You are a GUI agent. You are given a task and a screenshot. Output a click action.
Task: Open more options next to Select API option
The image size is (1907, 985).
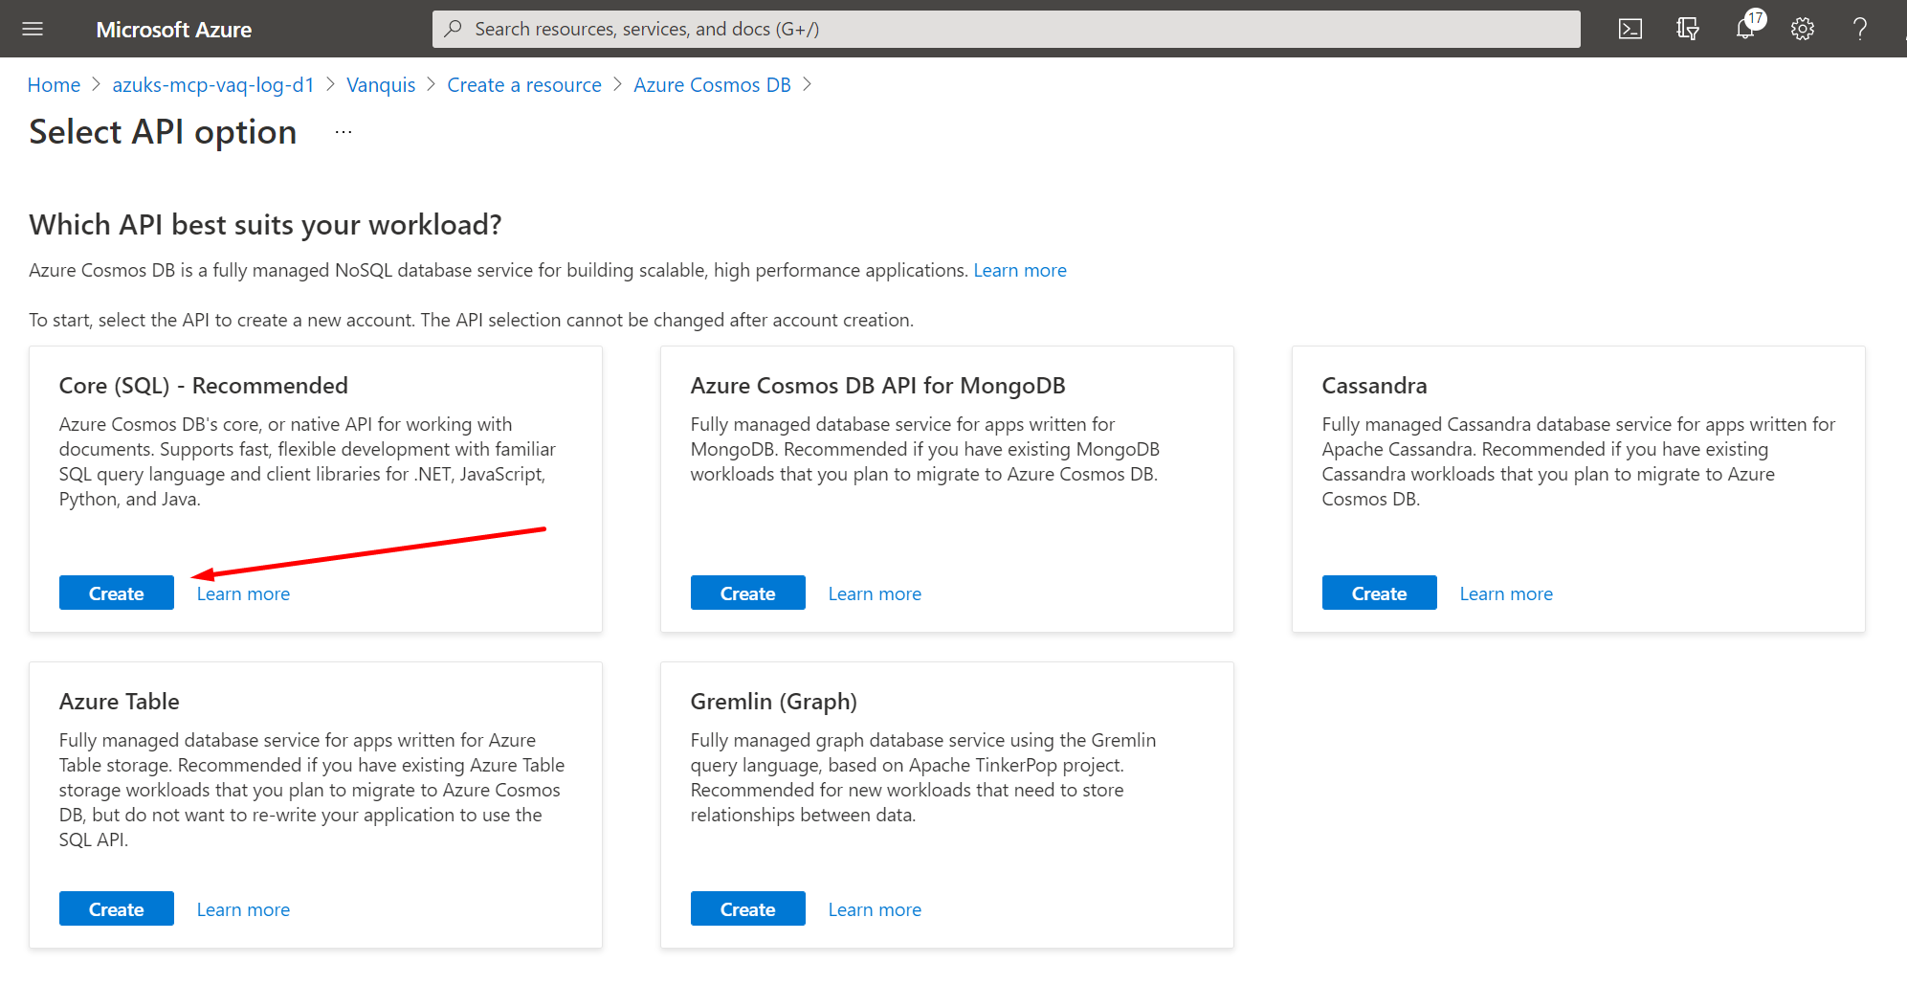pos(342,131)
